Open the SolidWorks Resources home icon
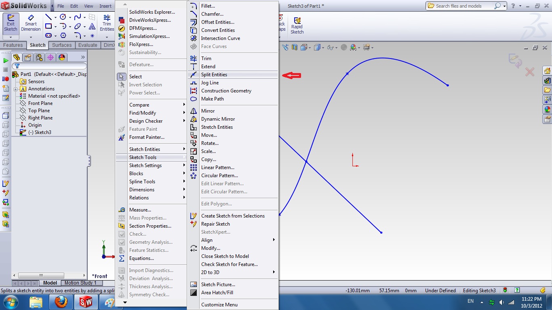 click(547, 71)
